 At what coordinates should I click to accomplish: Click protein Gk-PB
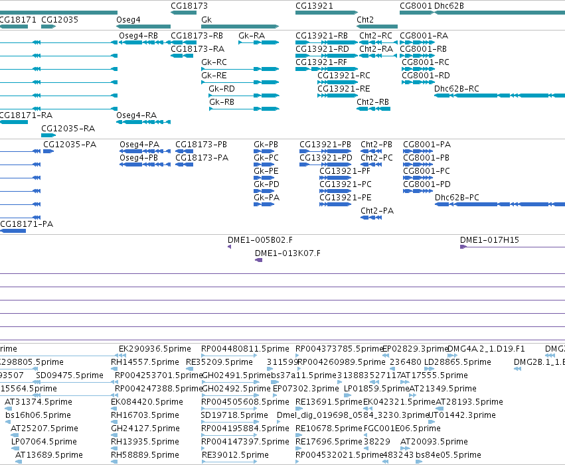266,145
